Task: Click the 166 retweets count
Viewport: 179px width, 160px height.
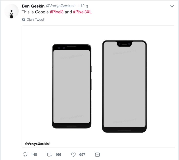Action: coord(58,154)
